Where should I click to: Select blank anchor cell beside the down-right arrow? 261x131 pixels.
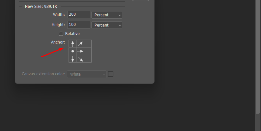coord(88,59)
